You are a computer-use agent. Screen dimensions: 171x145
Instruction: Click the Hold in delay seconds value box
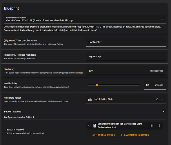pos(155,85)
